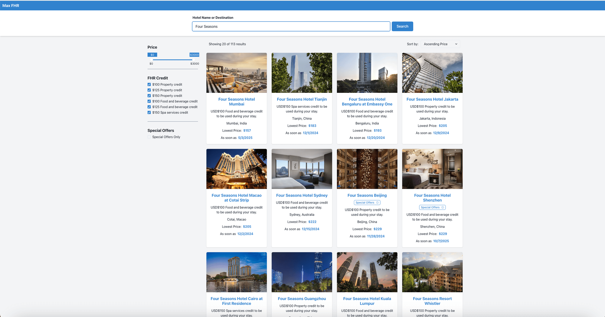Click the Macao hotel night photo
The width and height of the screenshot is (605, 317).
tap(237, 169)
